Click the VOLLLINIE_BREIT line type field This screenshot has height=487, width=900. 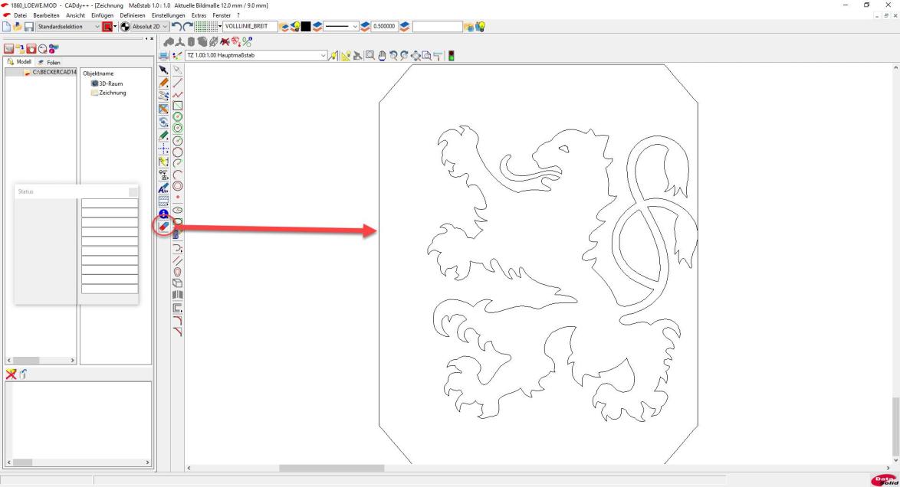click(x=250, y=26)
